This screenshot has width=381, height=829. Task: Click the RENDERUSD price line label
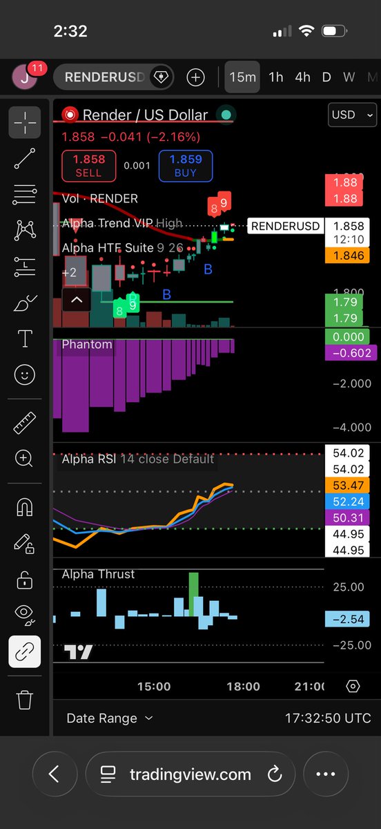click(x=285, y=226)
